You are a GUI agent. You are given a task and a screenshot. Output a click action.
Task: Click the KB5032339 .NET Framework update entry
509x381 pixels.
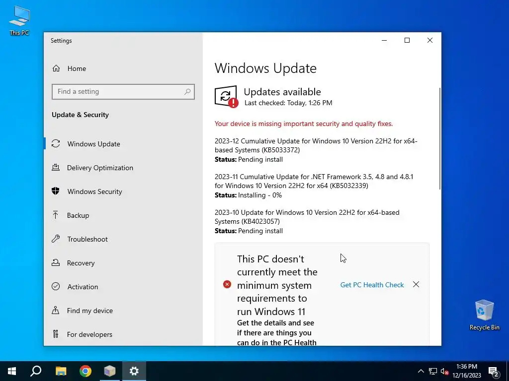pyautogui.click(x=314, y=186)
